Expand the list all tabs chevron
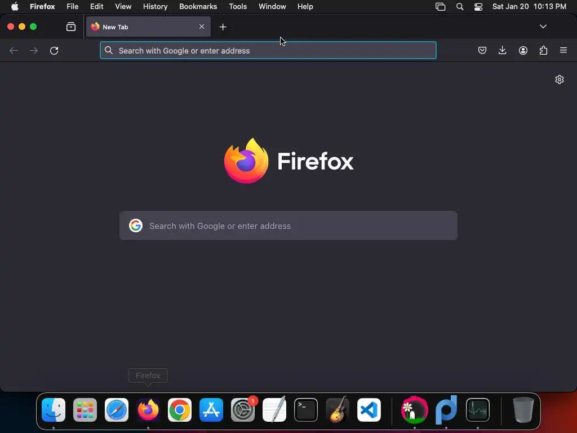Viewport: 577px width, 433px height. (x=543, y=26)
